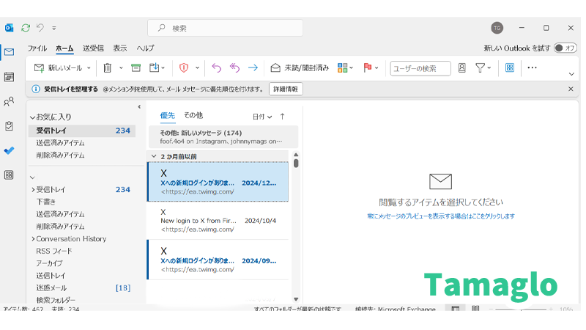Screen dimensions: 586x330
Task: Click the ユーザーの検索 input field
Action: coord(420,68)
